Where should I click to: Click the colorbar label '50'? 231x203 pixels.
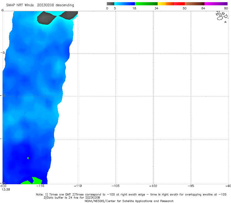(x=184, y=8)
